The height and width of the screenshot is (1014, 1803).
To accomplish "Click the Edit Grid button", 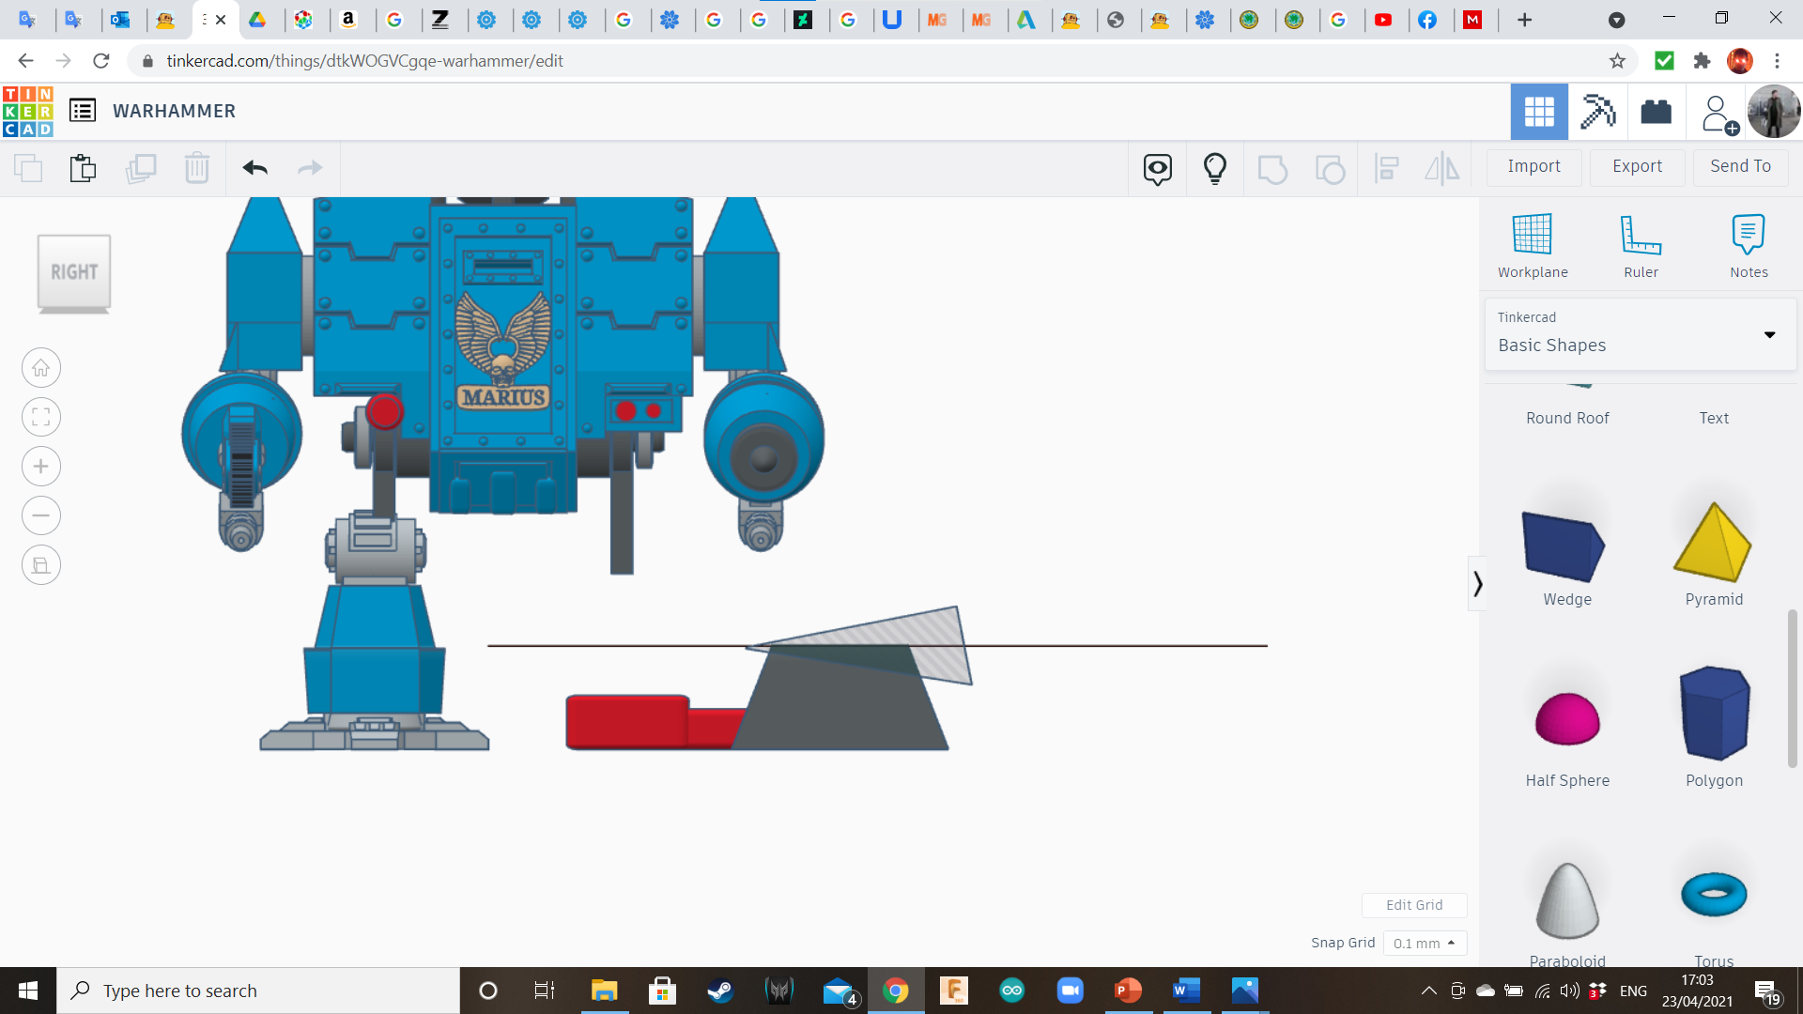I will coord(1413,905).
